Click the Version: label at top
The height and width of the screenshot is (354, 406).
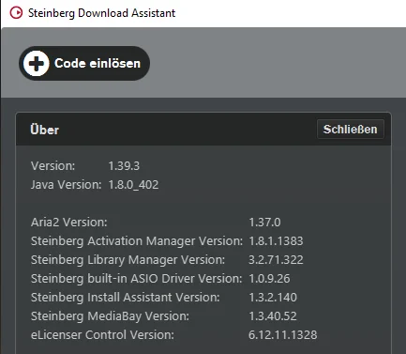pyautogui.click(x=53, y=166)
